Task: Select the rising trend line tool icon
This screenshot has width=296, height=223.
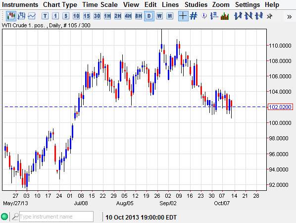Action: tap(238, 16)
